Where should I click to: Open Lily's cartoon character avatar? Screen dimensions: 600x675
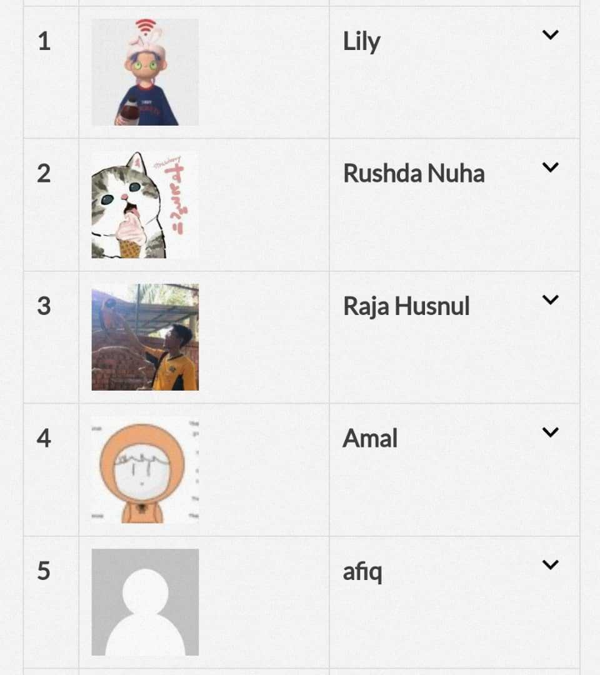coord(145,72)
